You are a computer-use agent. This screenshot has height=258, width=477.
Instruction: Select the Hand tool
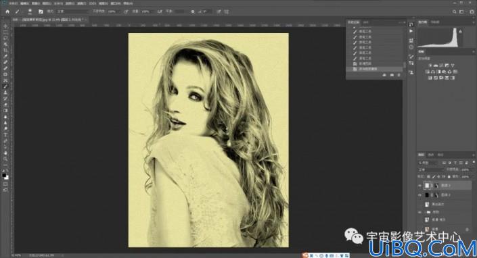5,153
